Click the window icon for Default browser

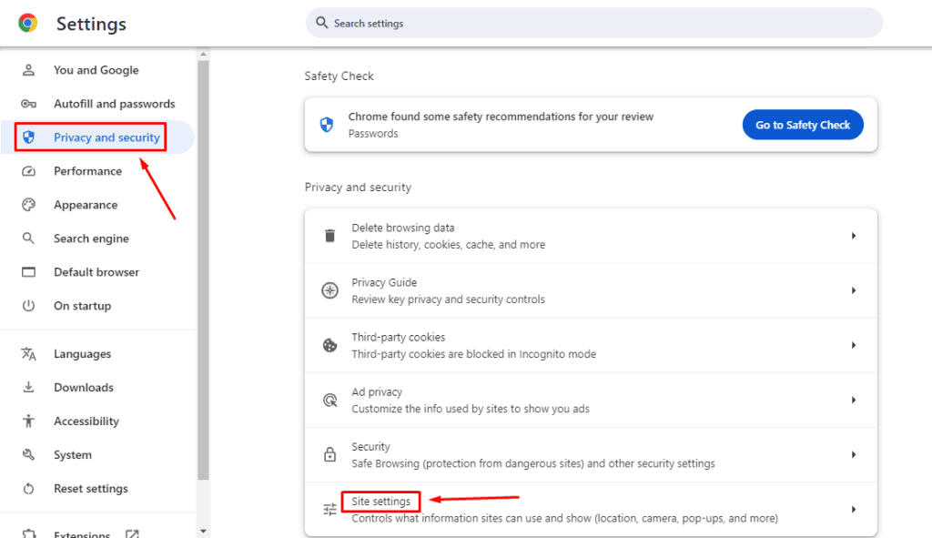click(28, 272)
